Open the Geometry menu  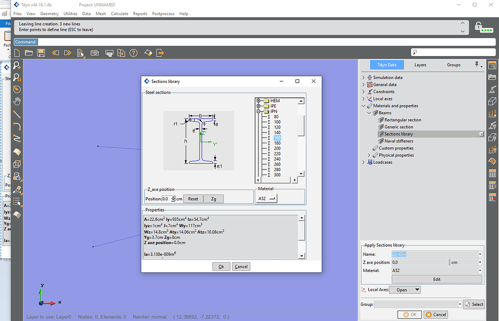pos(49,14)
